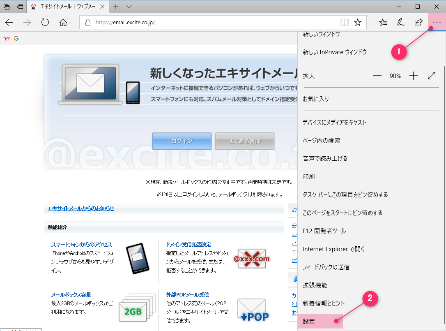
Task: Click the 2GB mailbox stack image
Action: point(137,308)
